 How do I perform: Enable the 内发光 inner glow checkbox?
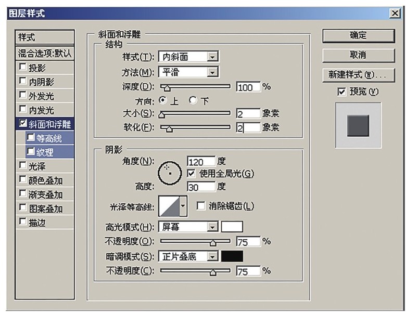click(x=23, y=109)
